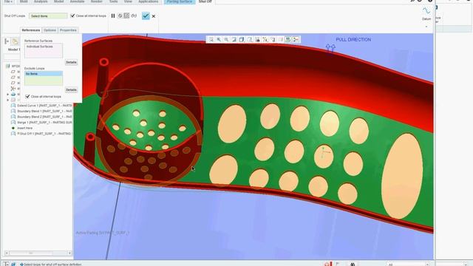The width and height of the screenshot is (473, 266).
Task: Switch to the Parting Surface ribbon tab
Action: (x=180, y=1)
